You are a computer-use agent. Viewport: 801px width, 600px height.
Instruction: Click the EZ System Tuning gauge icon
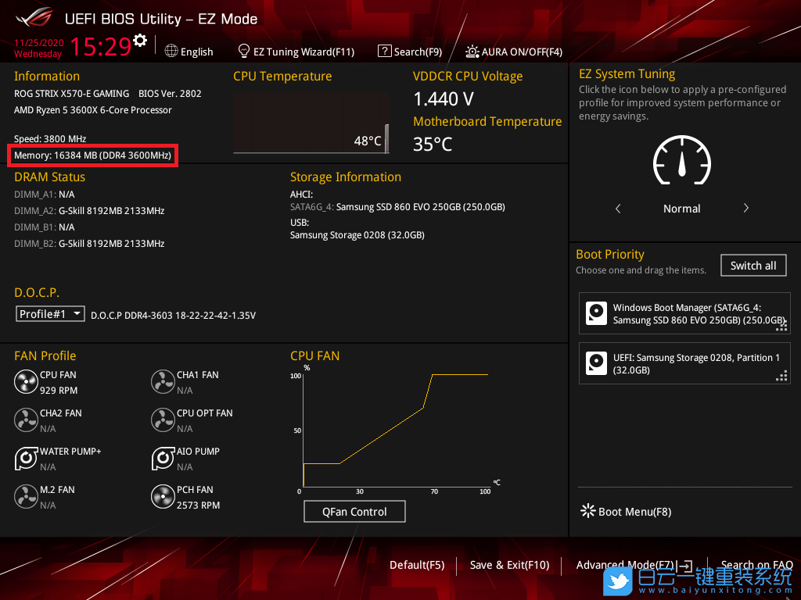[x=681, y=162]
